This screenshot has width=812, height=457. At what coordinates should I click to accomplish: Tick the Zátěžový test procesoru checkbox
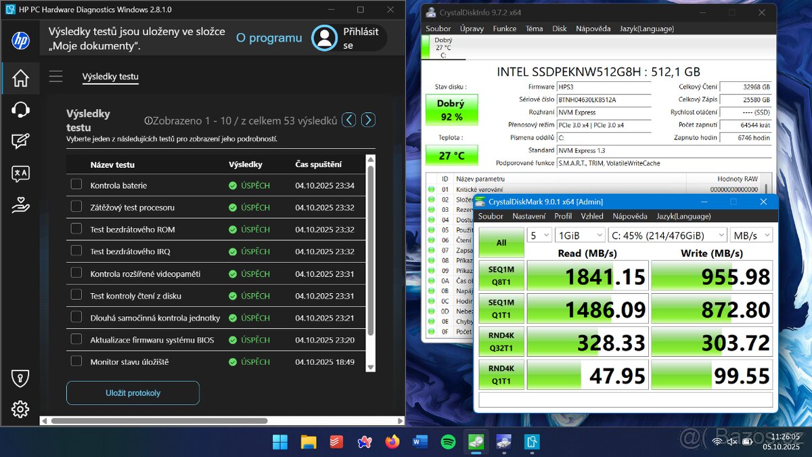click(76, 206)
